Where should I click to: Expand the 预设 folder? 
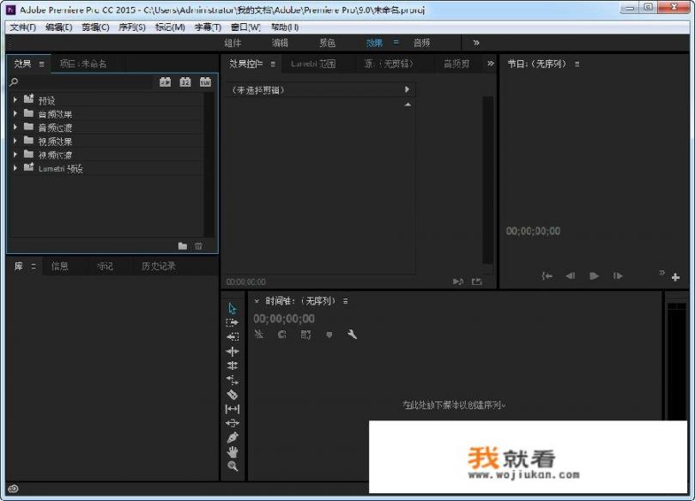[15, 100]
